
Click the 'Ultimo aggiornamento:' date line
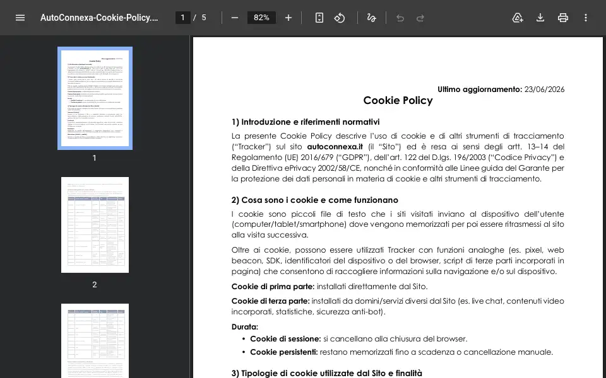pos(501,89)
